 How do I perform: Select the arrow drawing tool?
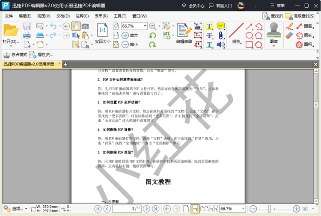[249, 27]
